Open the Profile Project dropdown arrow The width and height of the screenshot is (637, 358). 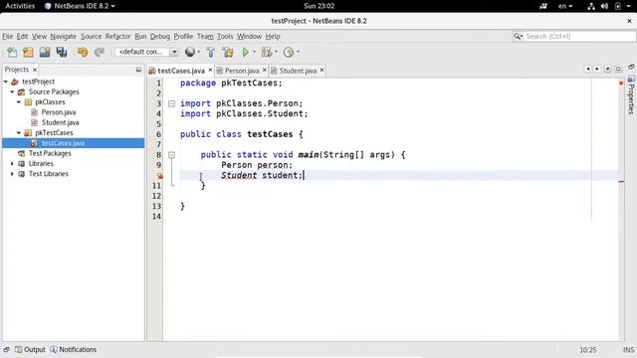point(299,52)
